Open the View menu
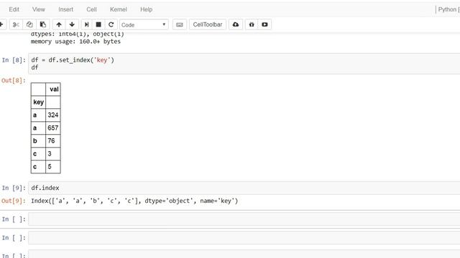 click(38, 9)
